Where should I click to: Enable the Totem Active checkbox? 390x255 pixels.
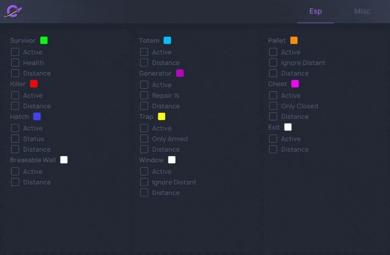point(144,52)
